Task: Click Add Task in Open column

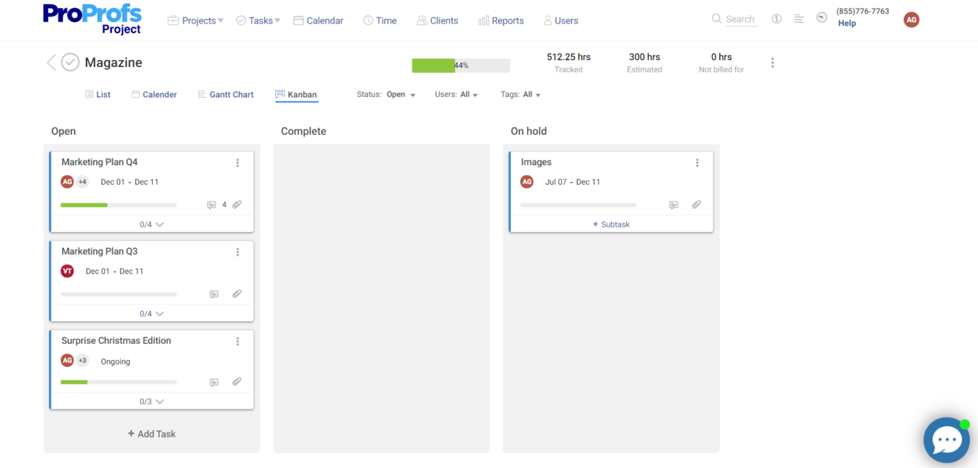Action: click(152, 434)
